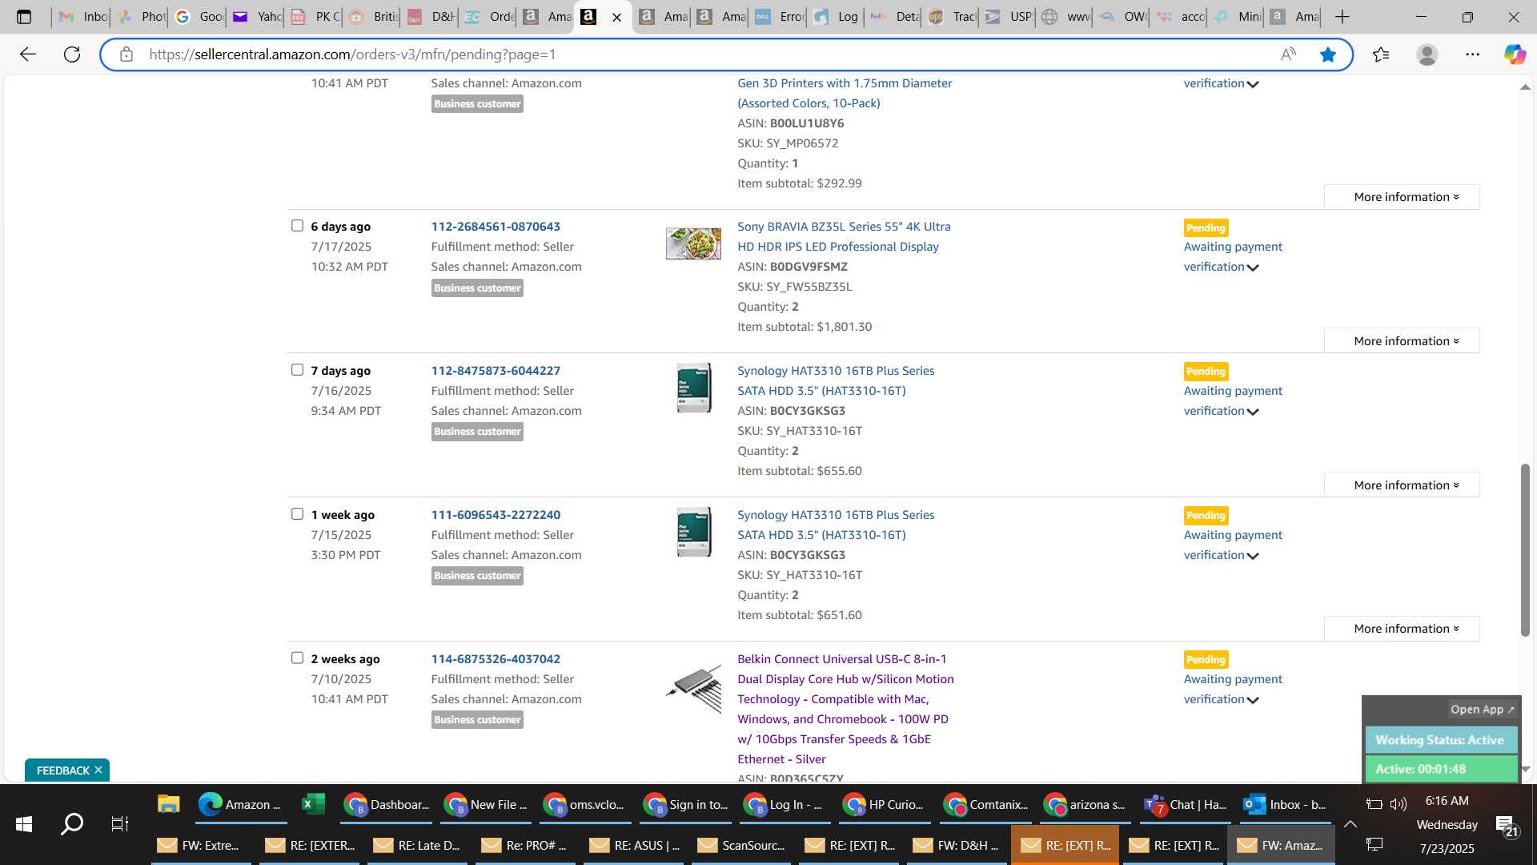Switch to Edge Amazon taskbar window
Viewport: 1537px width, 865px height.
click(x=241, y=804)
